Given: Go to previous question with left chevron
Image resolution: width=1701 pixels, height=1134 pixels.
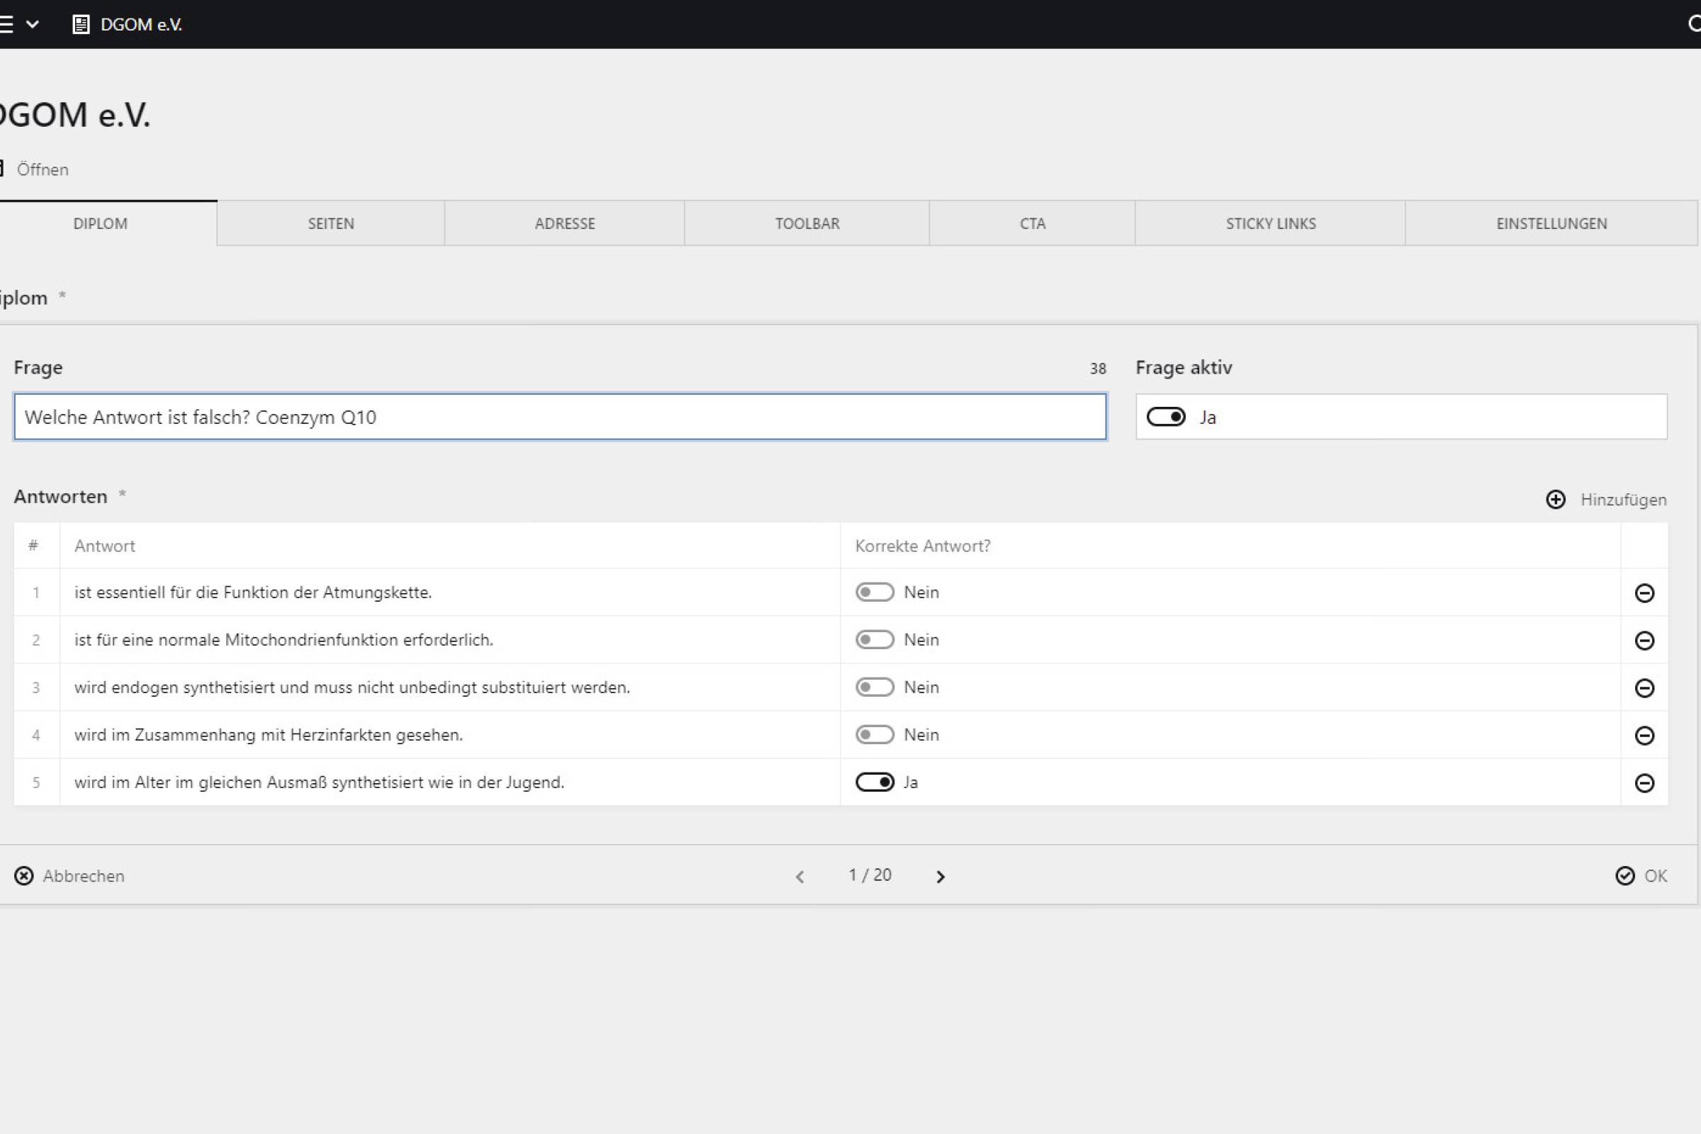Looking at the screenshot, I should (800, 877).
